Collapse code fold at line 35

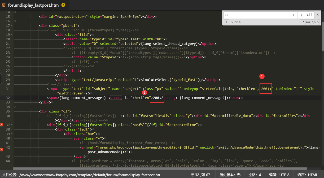pyautogui.click(x=12, y=111)
